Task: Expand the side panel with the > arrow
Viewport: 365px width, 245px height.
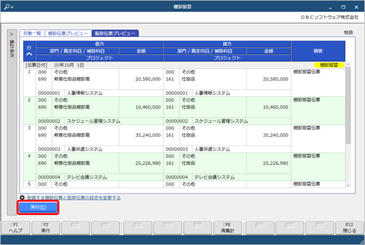Action: pyautogui.click(x=11, y=34)
